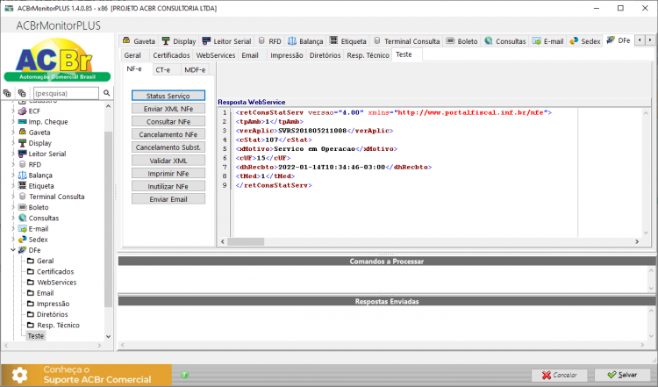Click the Consultar NFe button
The height and width of the screenshot is (387, 658).
168,122
